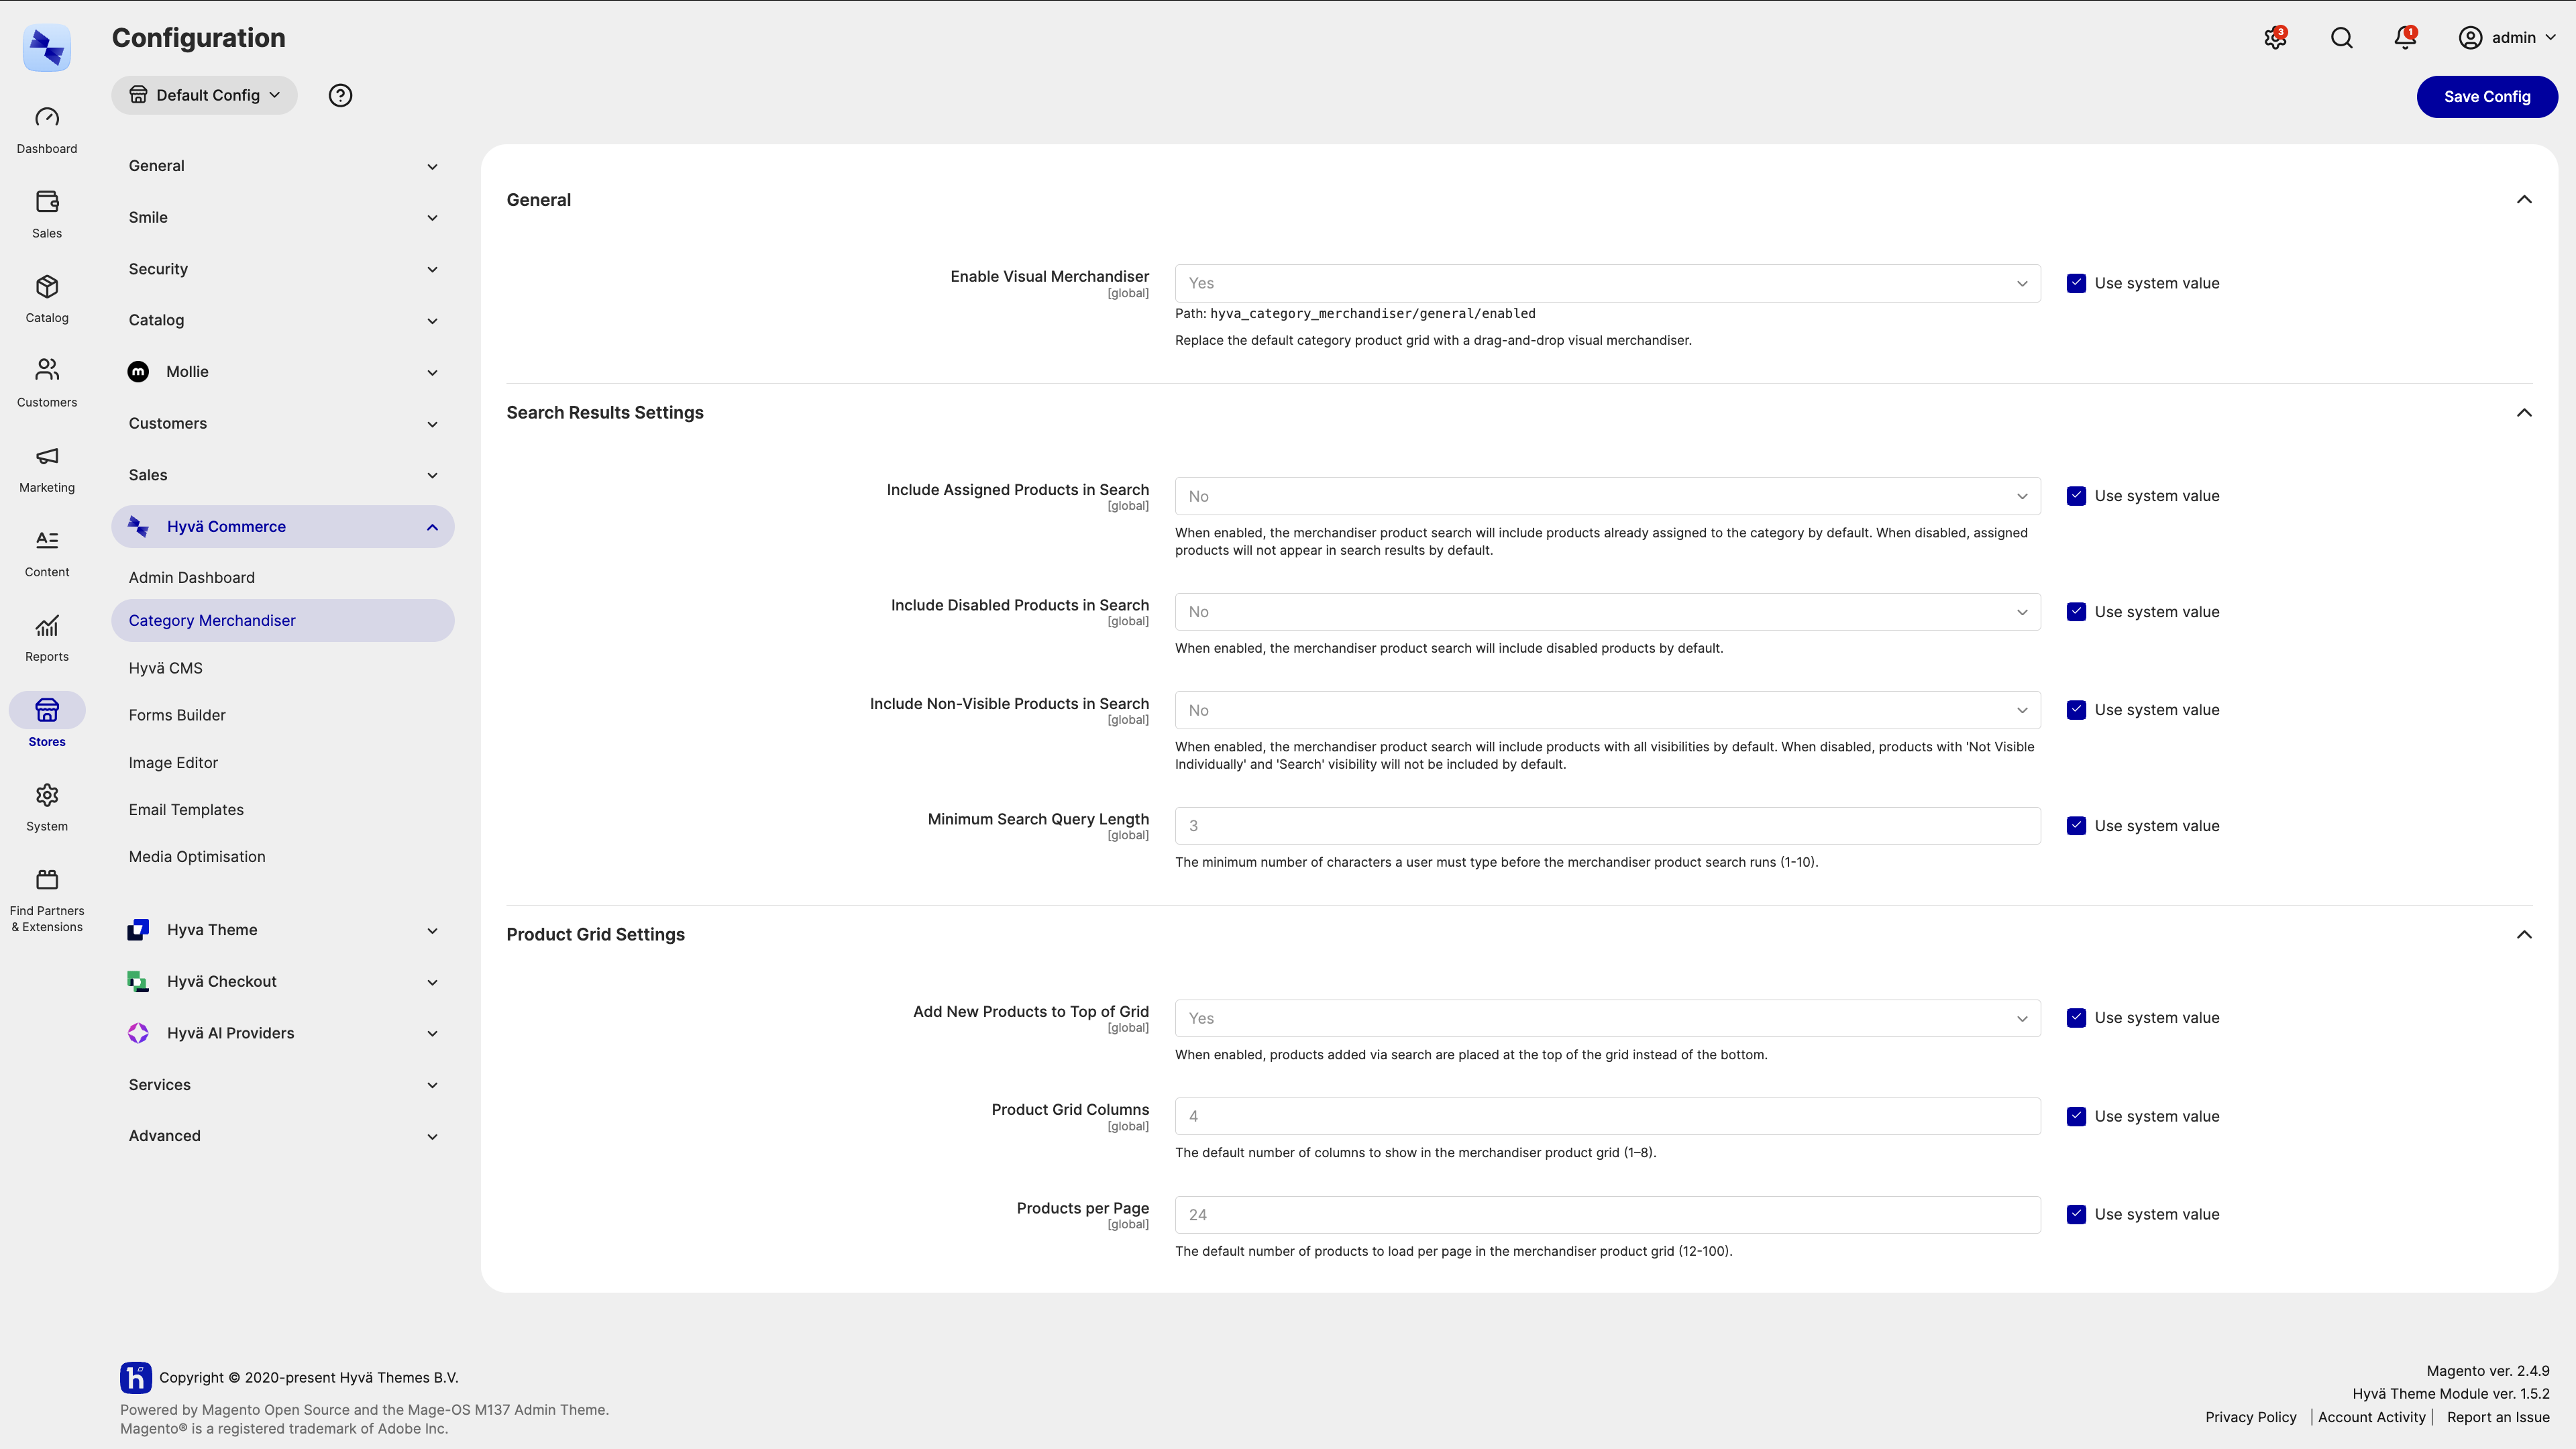This screenshot has width=2576, height=1449.
Task: Open the Default Config scope dropdown
Action: pyautogui.click(x=204, y=95)
